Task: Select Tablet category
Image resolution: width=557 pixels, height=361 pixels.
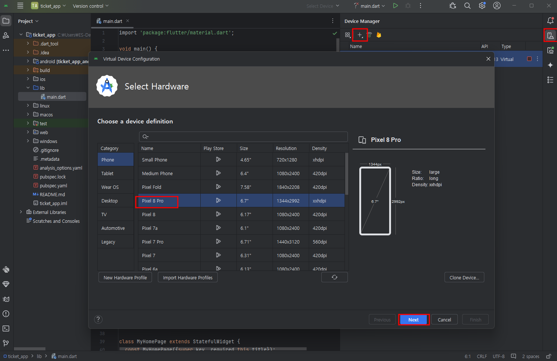Action: pyautogui.click(x=115, y=173)
